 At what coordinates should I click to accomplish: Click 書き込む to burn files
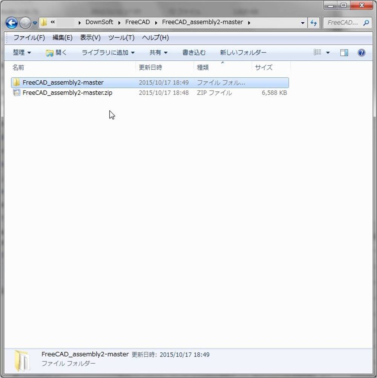(x=194, y=52)
